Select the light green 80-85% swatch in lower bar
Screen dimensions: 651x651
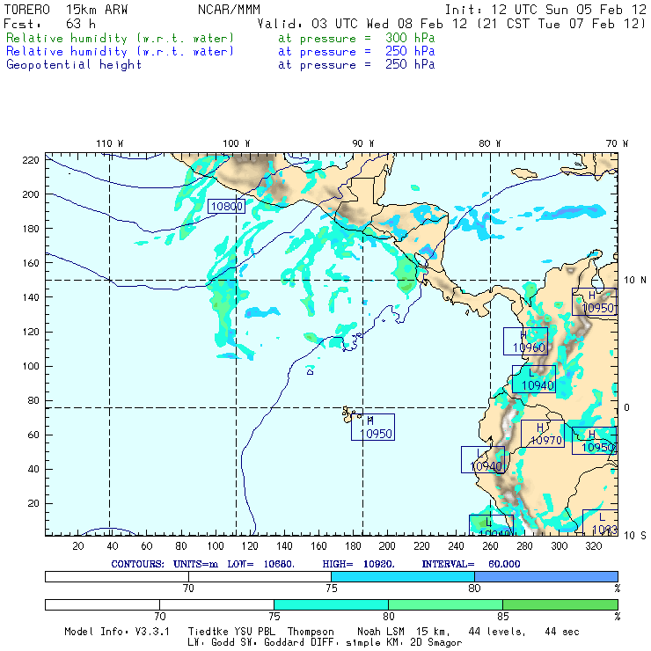click(x=445, y=604)
